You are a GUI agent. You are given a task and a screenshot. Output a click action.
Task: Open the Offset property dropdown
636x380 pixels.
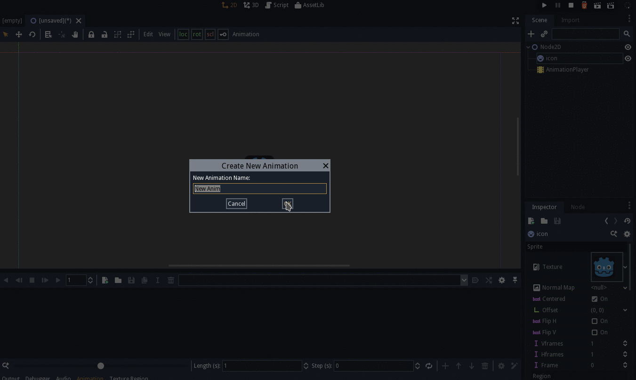click(x=625, y=310)
